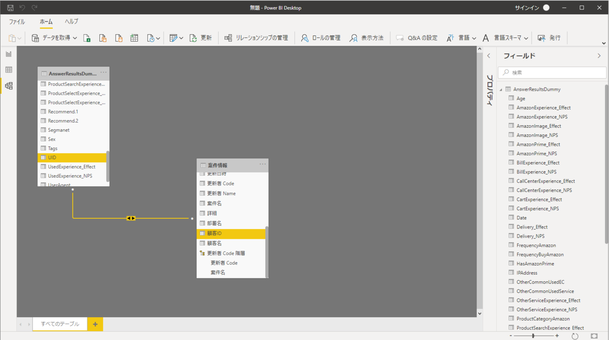This screenshot has width=609, height=340.
Task: Select the ホーム ribbon tab
Action: (46, 22)
